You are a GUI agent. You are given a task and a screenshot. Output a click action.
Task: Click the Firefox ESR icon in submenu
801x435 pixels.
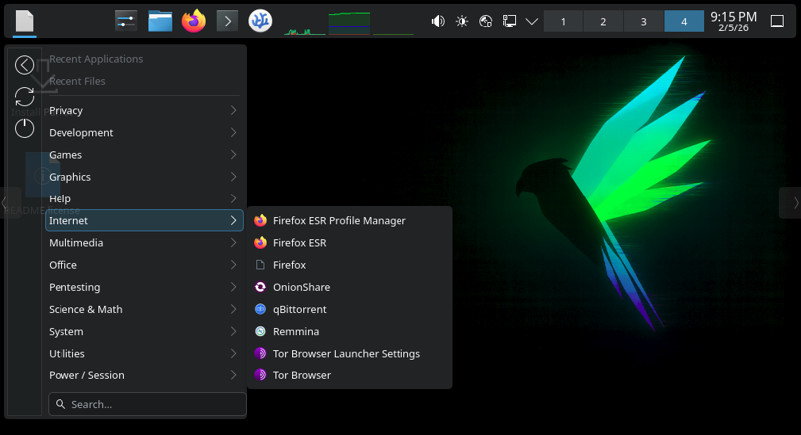[x=260, y=242]
